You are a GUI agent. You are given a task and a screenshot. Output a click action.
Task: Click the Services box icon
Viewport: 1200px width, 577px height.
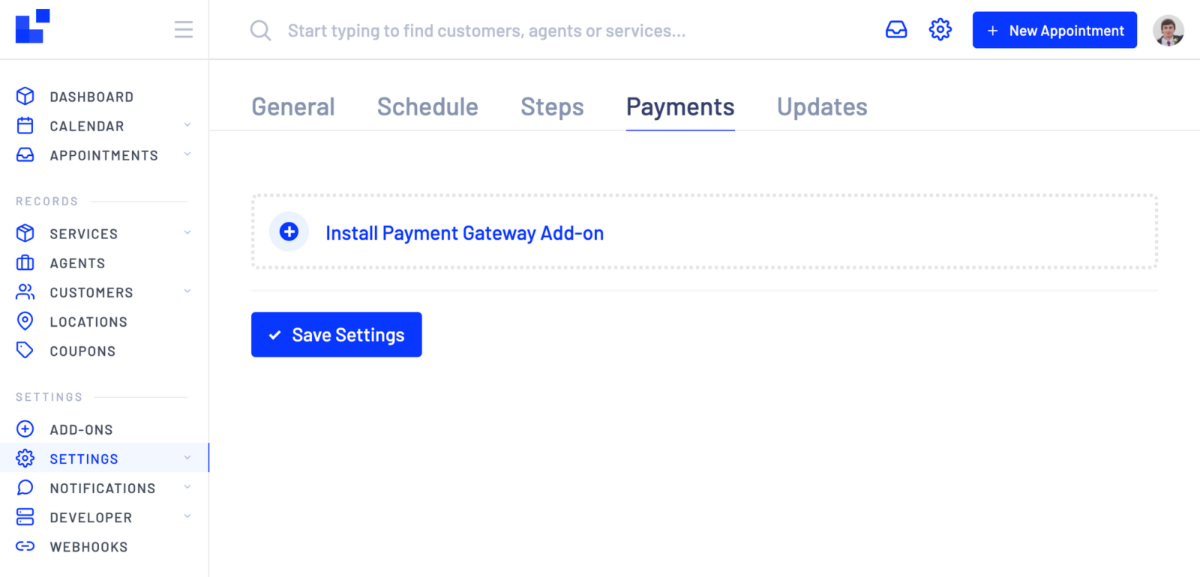click(x=25, y=233)
